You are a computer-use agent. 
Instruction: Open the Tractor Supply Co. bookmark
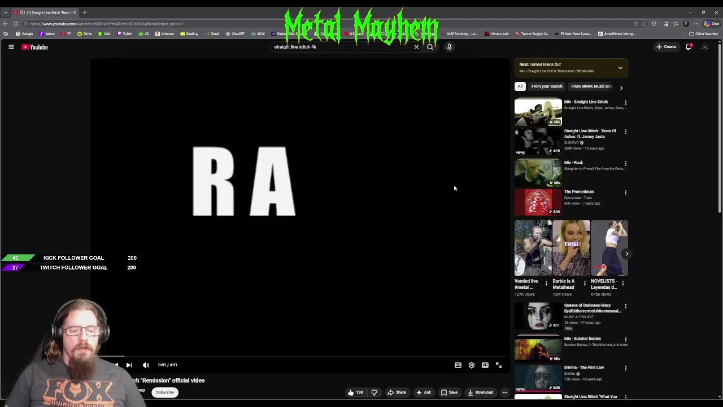tap(532, 34)
